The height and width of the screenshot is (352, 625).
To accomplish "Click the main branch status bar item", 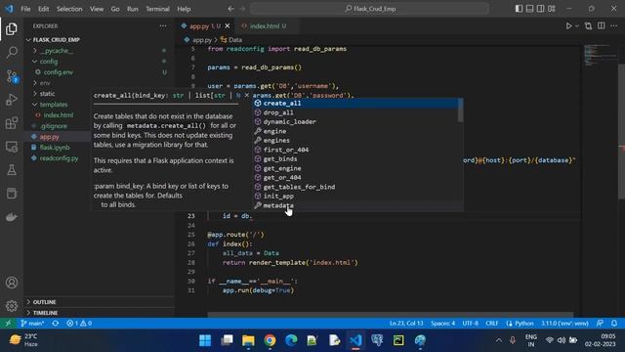I will [x=32, y=324].
